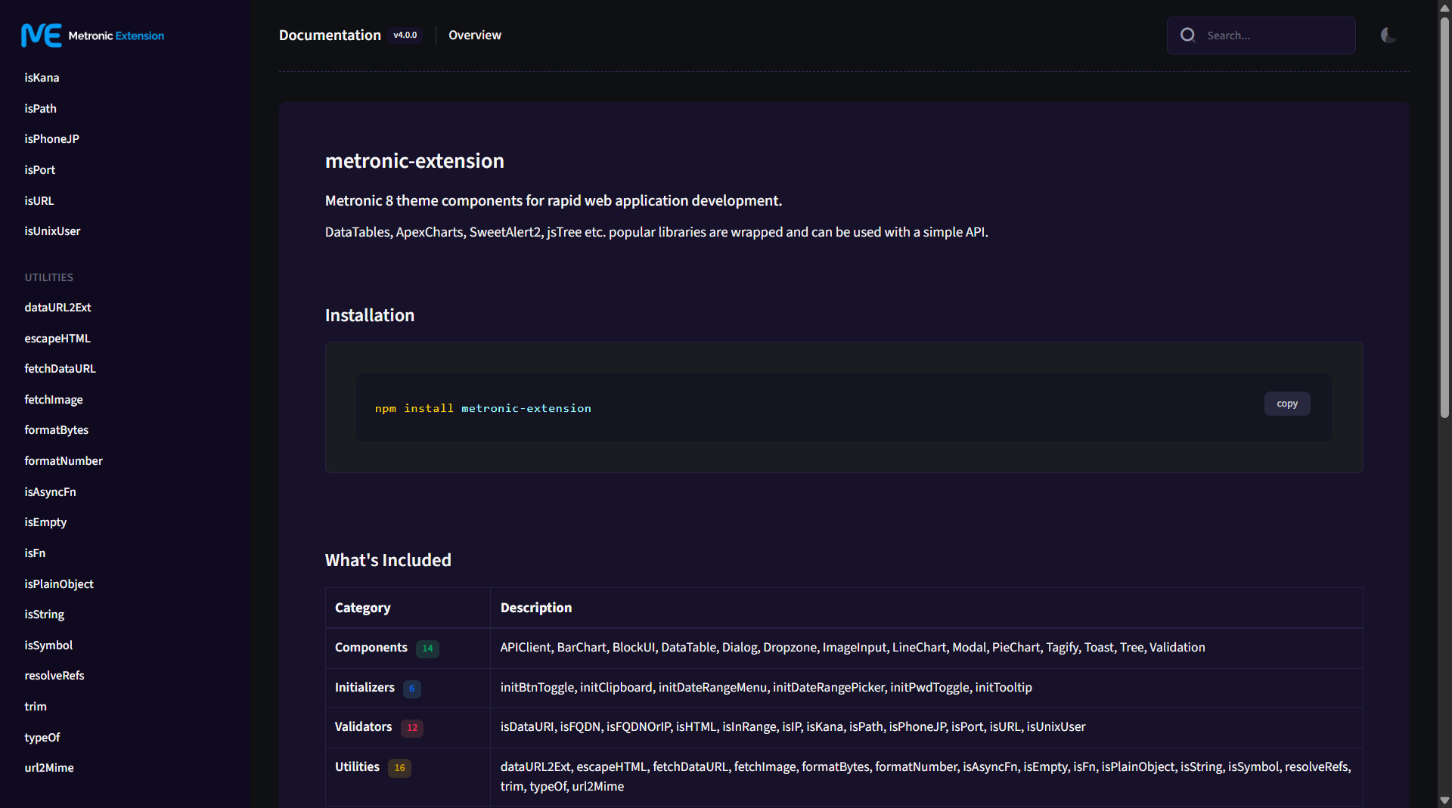The image size is (1452, 808).
Task: Click the Initializers category cell
Action: 408,688
